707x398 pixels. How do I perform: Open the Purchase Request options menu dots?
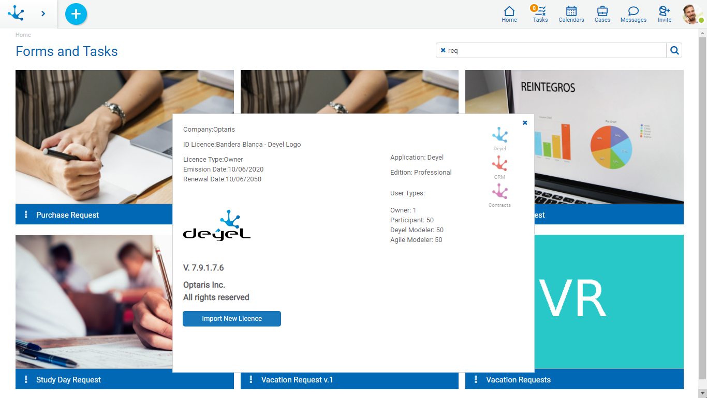26,215
